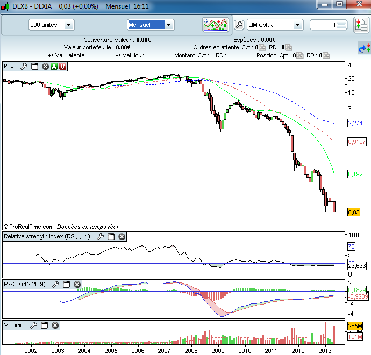The height and width of the screenshot is (355, 371).
Task: Open the 200 unités dropdown
Action: [x=52, y=25]
